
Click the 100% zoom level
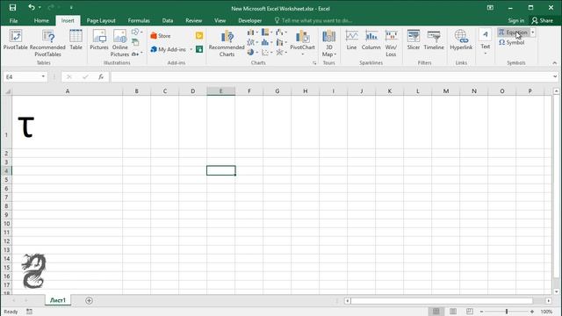(x=546, y=312)
